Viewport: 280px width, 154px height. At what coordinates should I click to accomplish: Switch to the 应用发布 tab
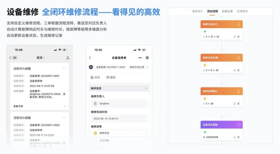click(242, 11)
